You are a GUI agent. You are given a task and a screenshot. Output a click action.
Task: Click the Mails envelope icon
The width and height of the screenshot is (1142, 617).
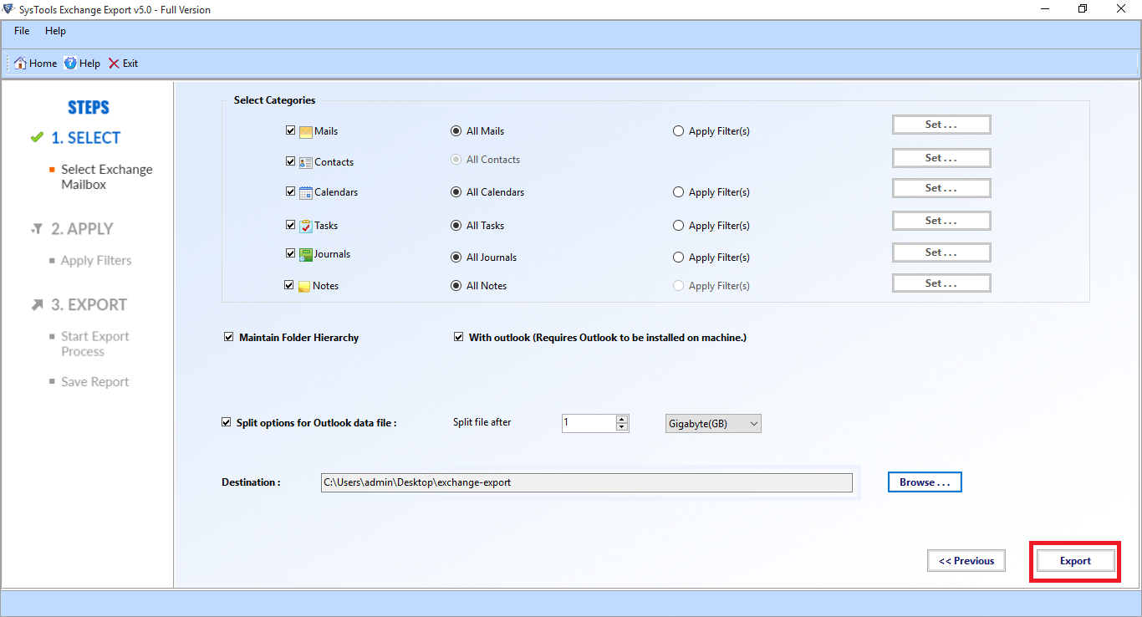pos(306,131)
